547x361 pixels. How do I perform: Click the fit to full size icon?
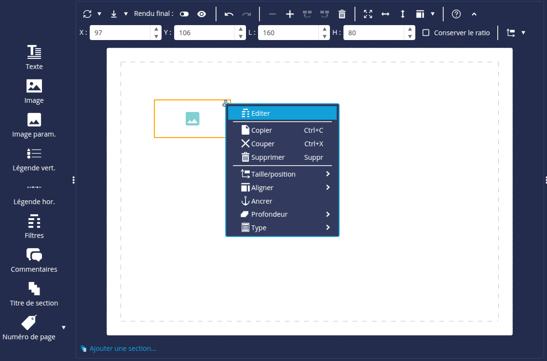[368, 14]
